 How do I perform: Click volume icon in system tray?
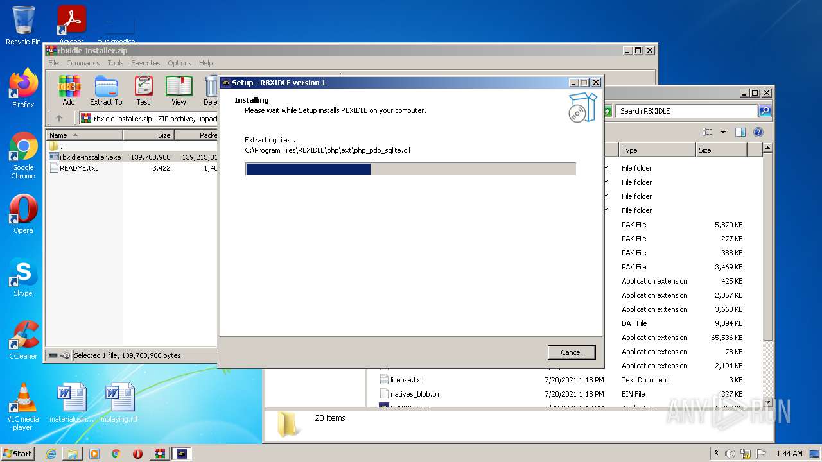pos(730,454)
